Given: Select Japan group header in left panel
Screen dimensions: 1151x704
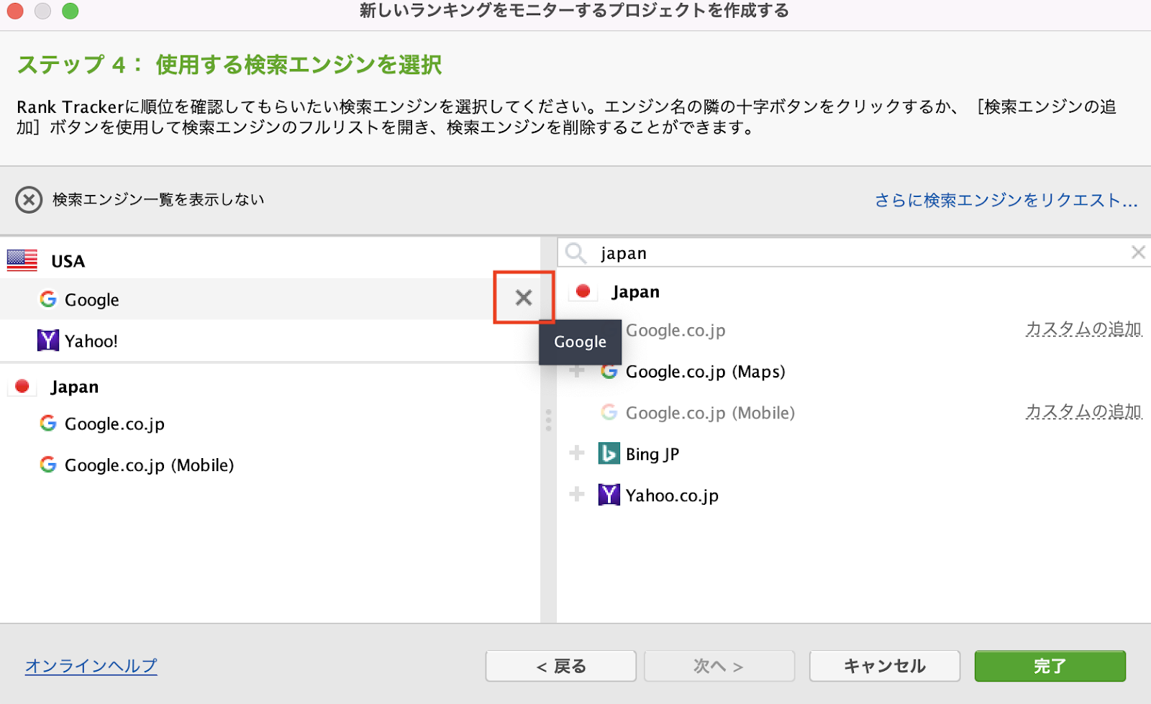Looking at the screenshot, I should tap(270, 387).
